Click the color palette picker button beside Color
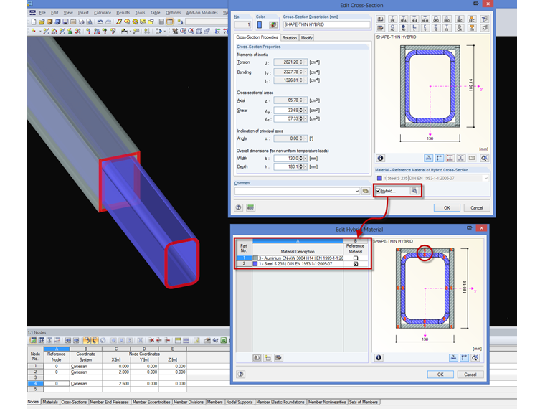The height and width of the screenshot is (409, 545). 273,24
